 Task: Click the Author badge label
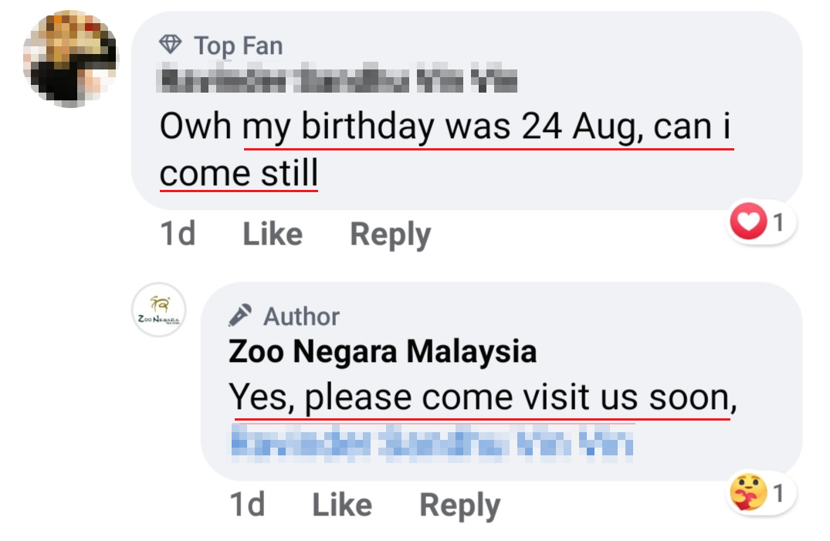(301, 316)
